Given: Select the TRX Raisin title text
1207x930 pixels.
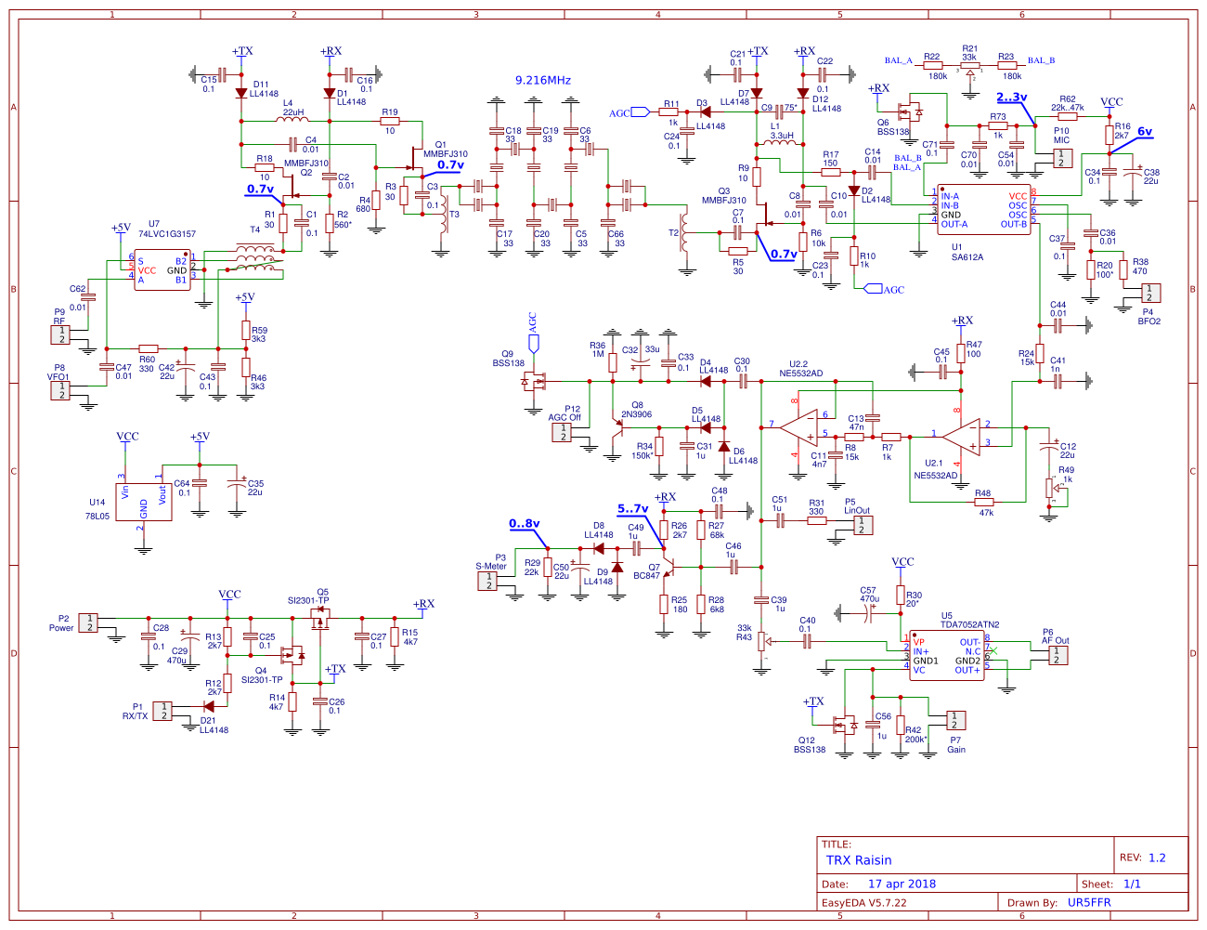Looking at the screenshot, I should [x=859, y=860].
